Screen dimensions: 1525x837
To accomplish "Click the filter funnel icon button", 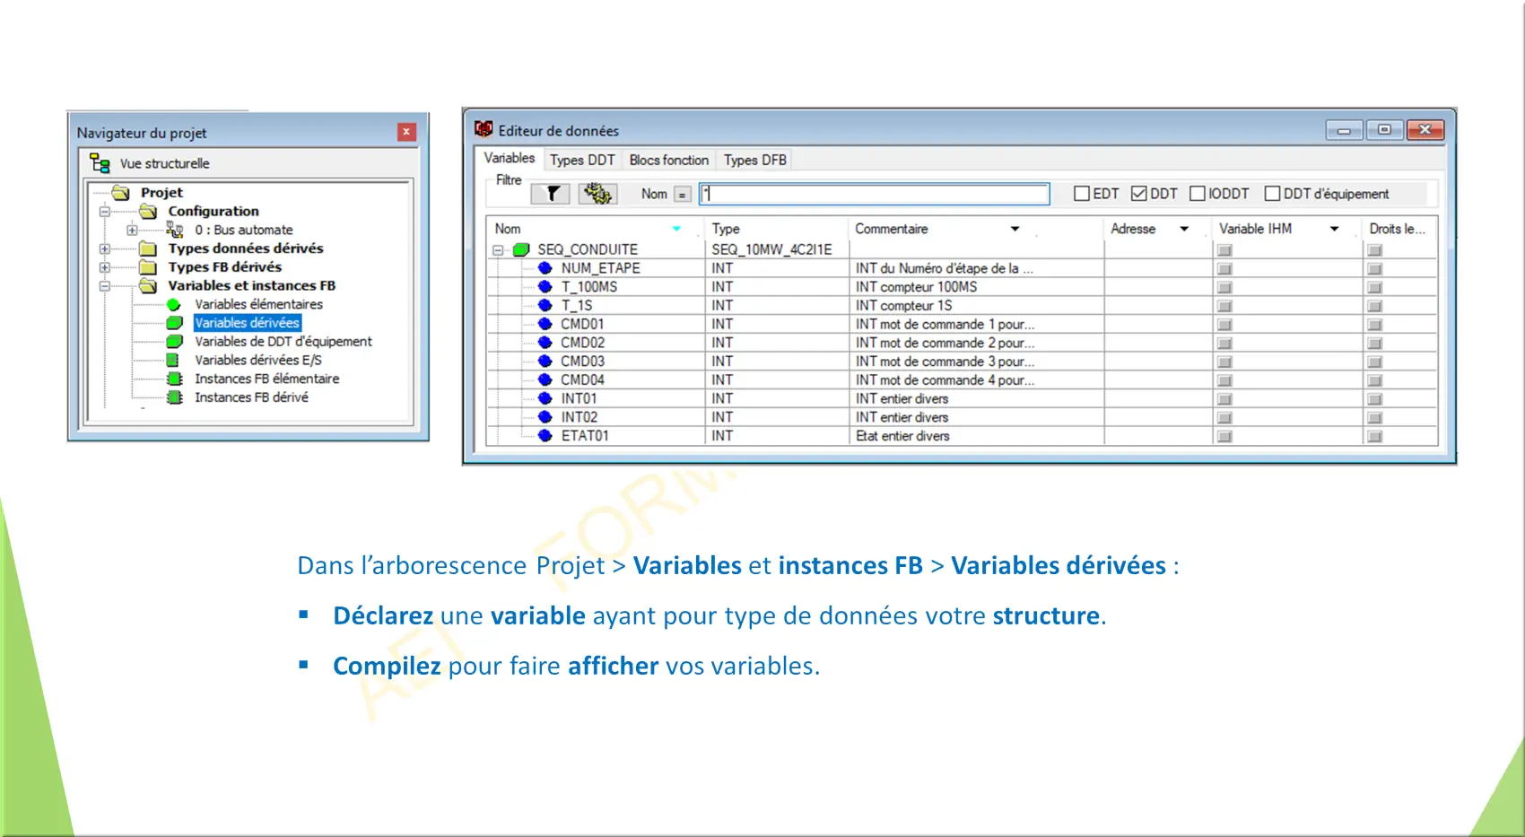I will 553,194.
